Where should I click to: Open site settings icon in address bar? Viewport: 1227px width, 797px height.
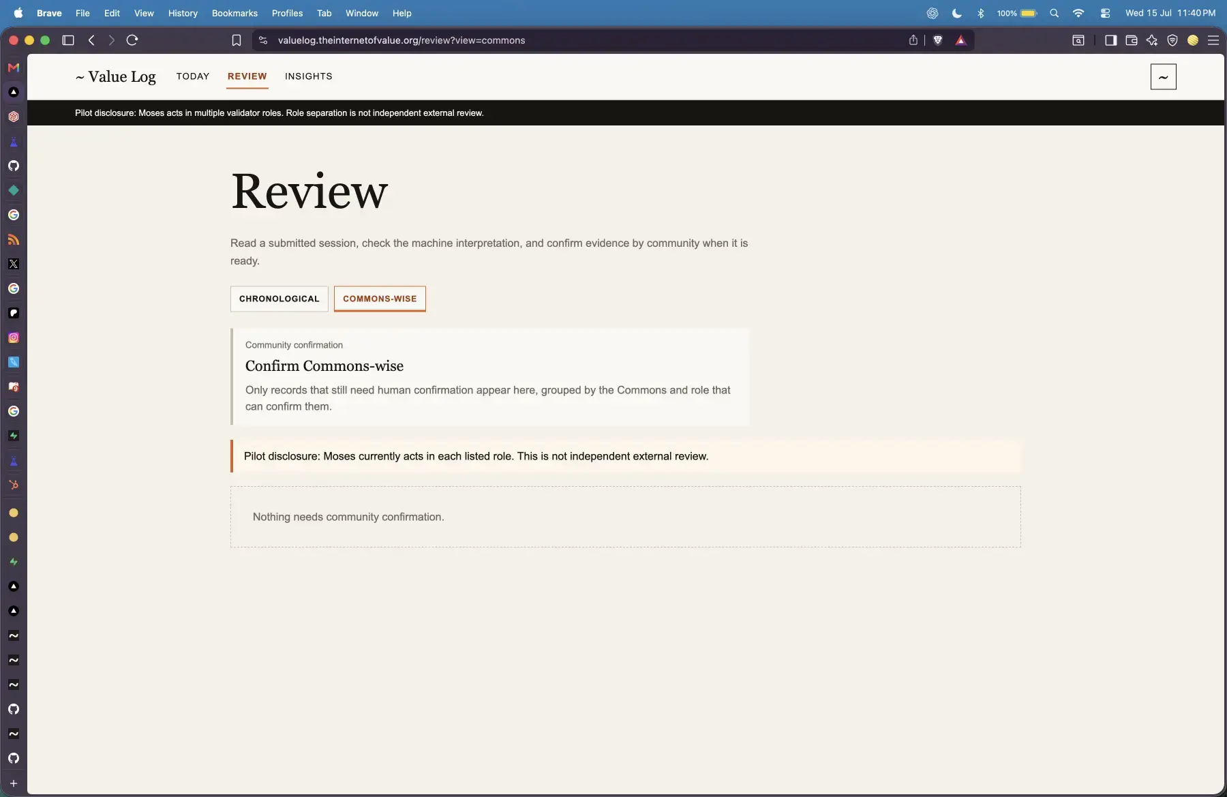(x=263, y=40)
